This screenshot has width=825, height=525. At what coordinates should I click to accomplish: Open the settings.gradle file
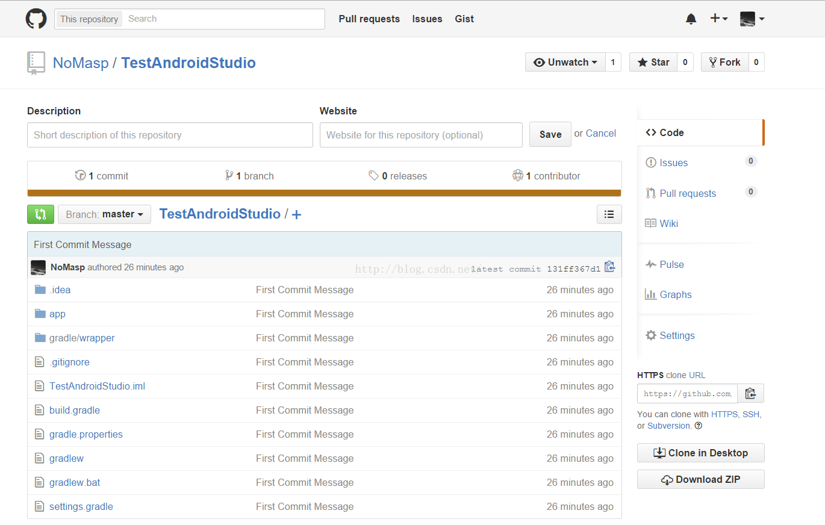[81, 506]
